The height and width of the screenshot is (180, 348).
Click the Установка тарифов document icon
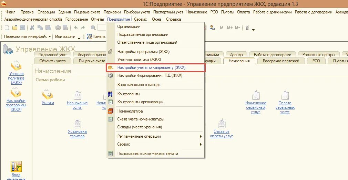pos(77,124)
